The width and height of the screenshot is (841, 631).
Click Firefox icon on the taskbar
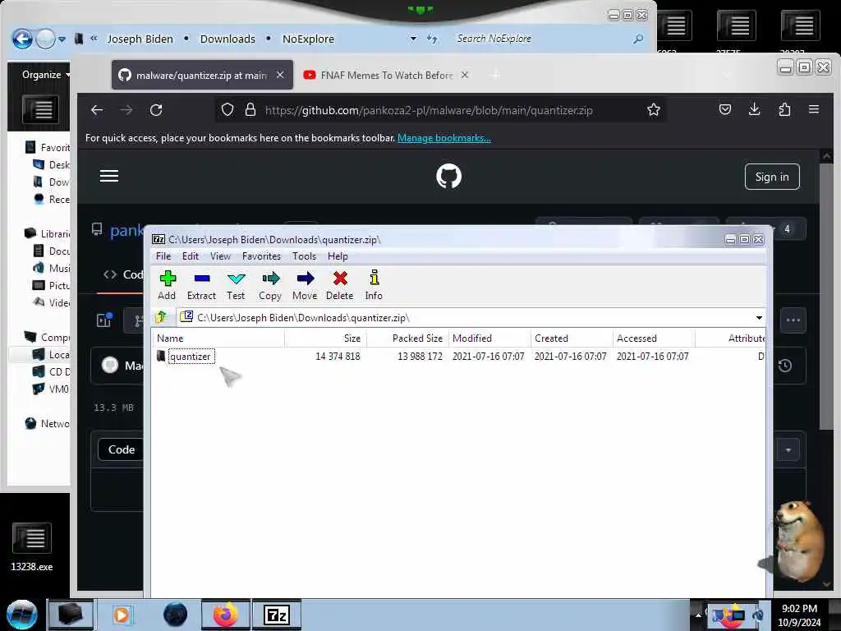click(x=226, y=615)
